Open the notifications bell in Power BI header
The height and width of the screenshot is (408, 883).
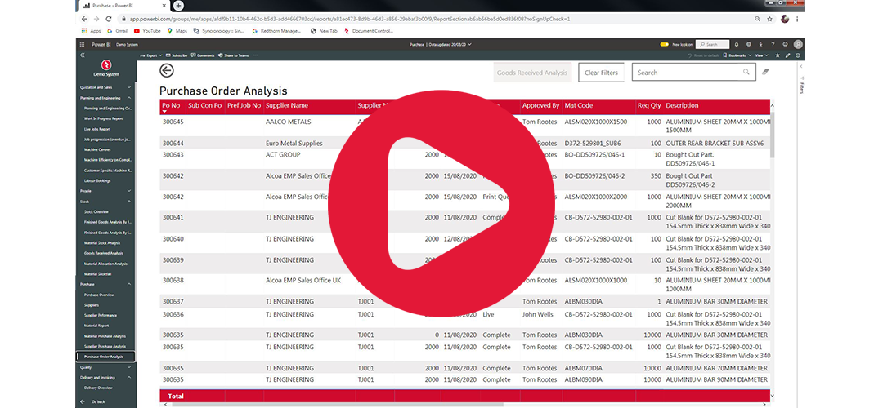(737, 44)
